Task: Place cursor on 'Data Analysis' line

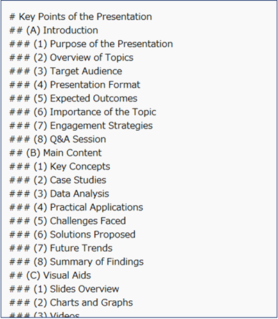Action: pos(59,194)
